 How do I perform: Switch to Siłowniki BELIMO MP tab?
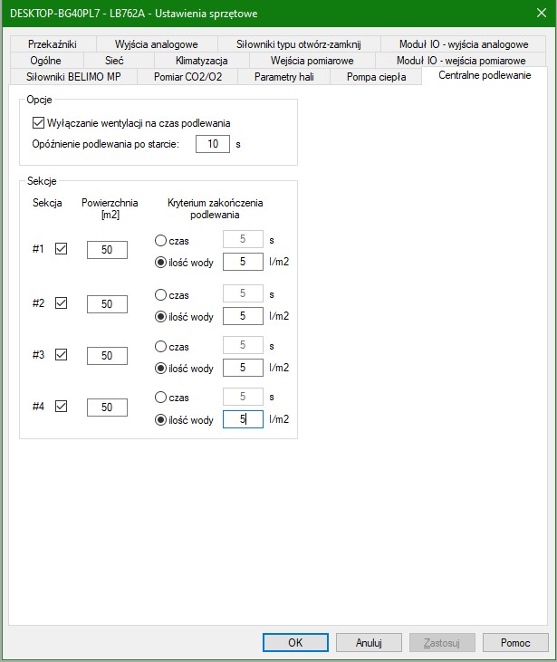pyautogui.click(x=73, y=77)
